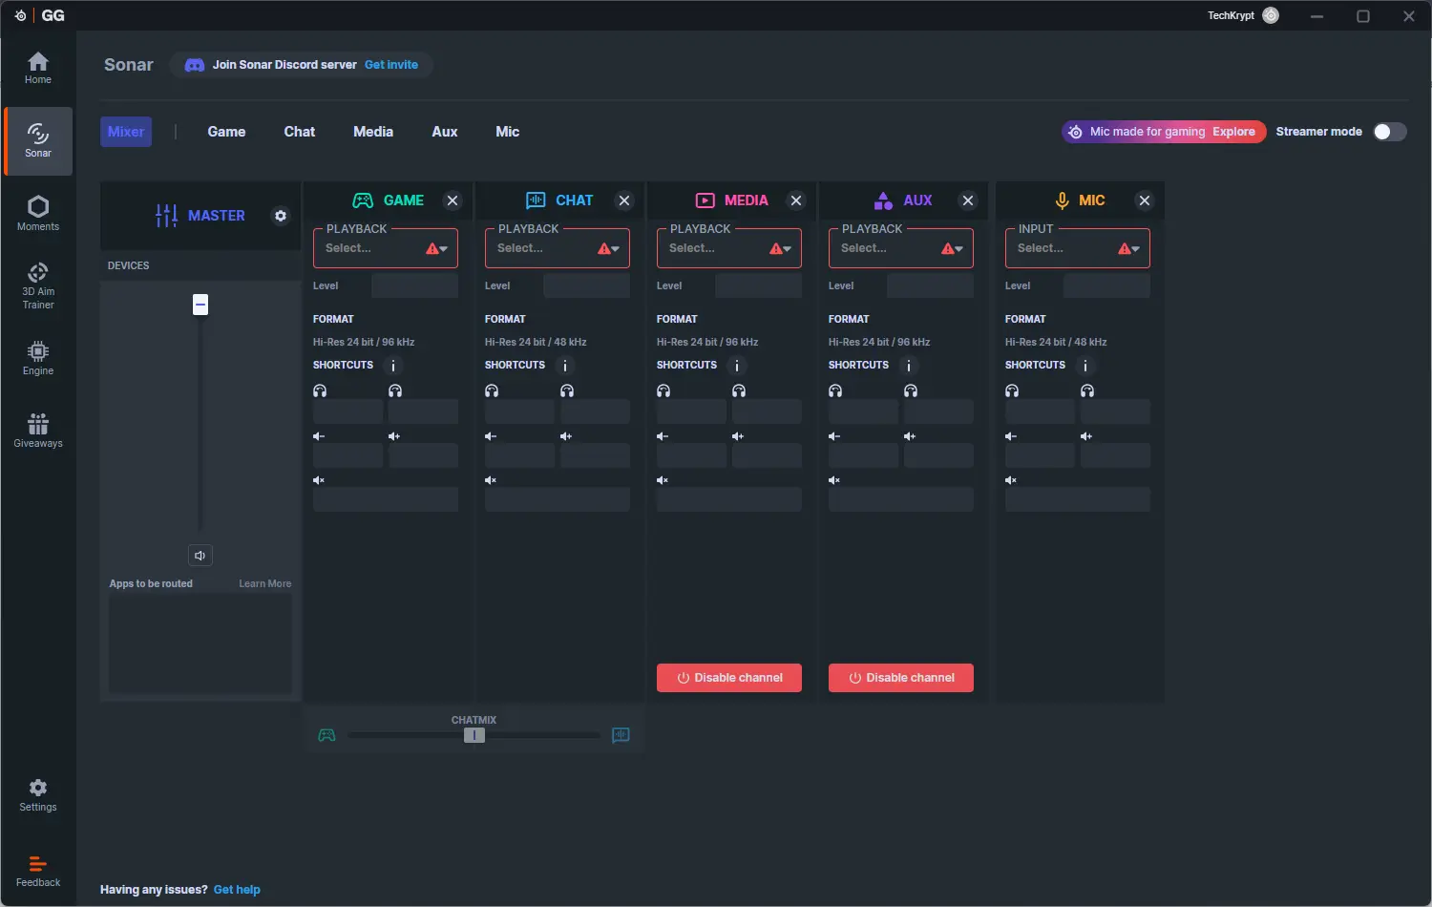Close the MEDIA channel
This screenshot has width=1432, height=907.
796,200
